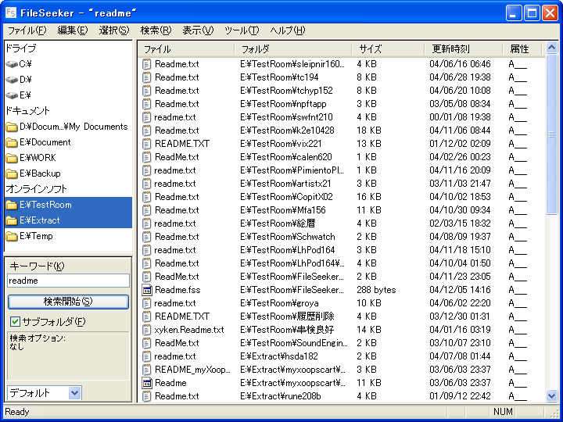Viewport: 563px width, 422px height.
Task: Click the 14 KB size cell
Action: pyautogui.click(x=369, y=330)
